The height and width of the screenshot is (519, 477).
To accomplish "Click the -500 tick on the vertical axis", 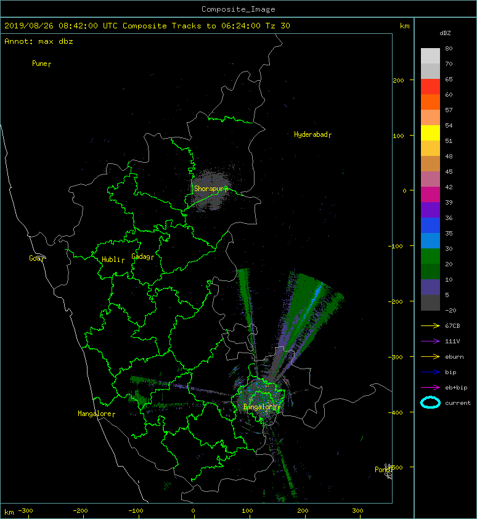I will 395,467.
